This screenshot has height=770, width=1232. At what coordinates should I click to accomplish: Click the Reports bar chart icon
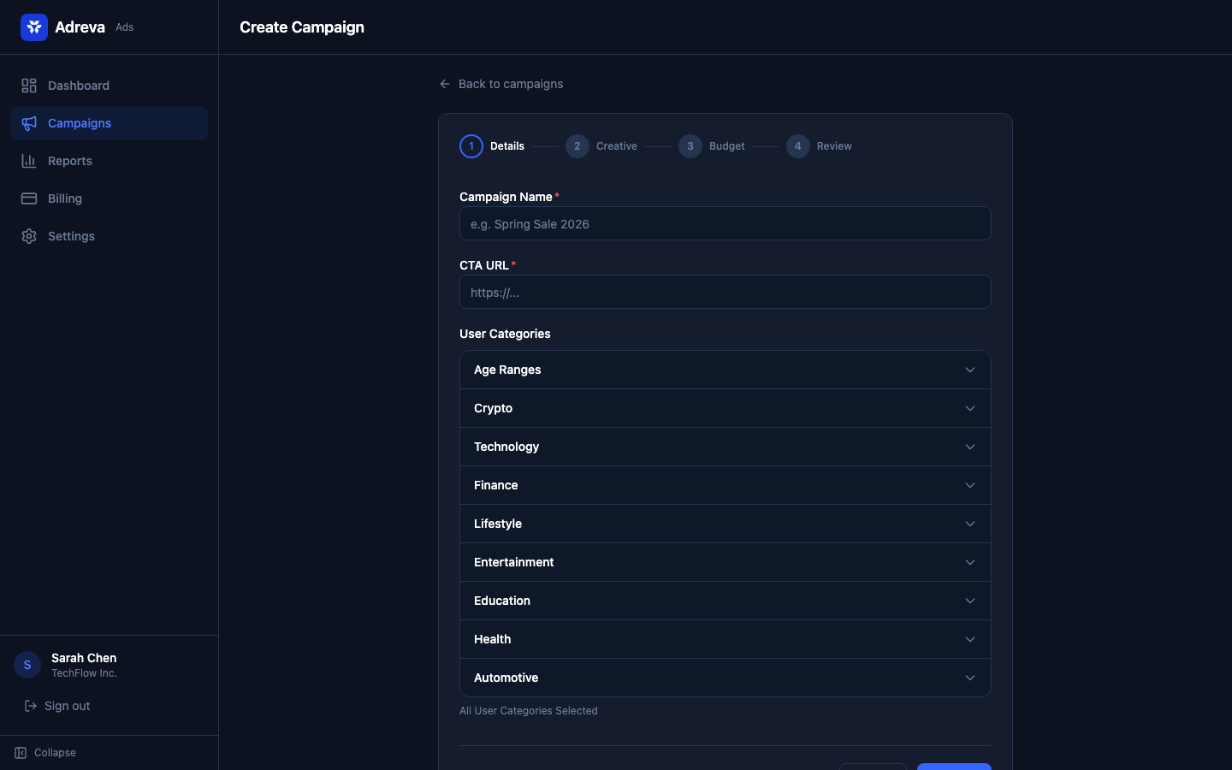pos(29,161)
